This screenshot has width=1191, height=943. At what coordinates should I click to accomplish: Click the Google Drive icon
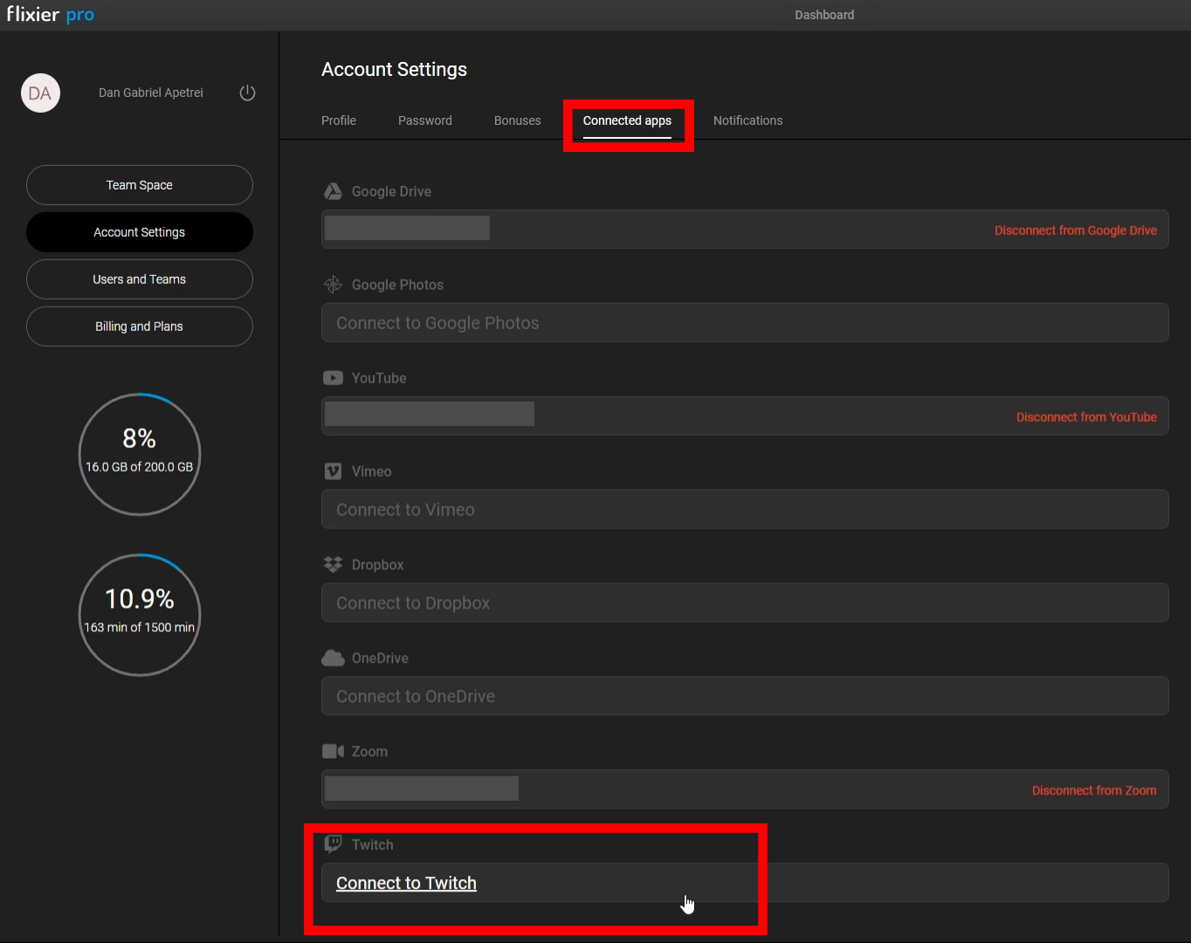tap(333, 191)
